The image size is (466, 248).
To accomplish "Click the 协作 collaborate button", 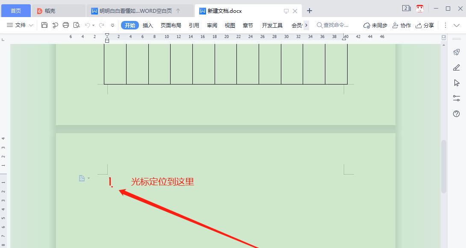I will pos(401,25).
